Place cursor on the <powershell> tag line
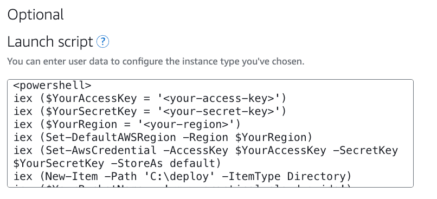This screenshot has height=199, width=437. 53,85
